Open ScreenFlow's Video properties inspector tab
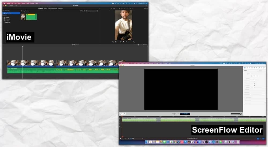Image resolution: width=268 pixels, height=147 pixels. coord(245,68)
